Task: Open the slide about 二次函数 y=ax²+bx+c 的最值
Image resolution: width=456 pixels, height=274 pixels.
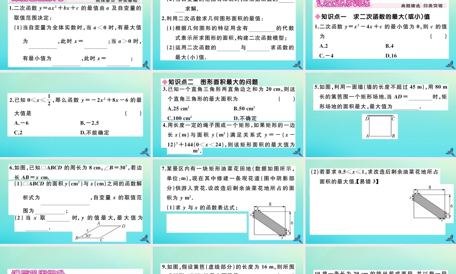Action: pos(75,35)
